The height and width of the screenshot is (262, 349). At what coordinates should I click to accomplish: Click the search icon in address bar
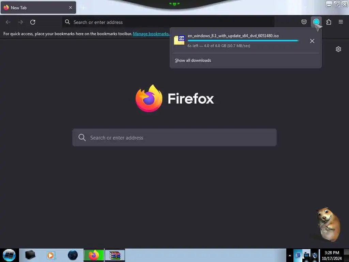click(x=67, y=22)
